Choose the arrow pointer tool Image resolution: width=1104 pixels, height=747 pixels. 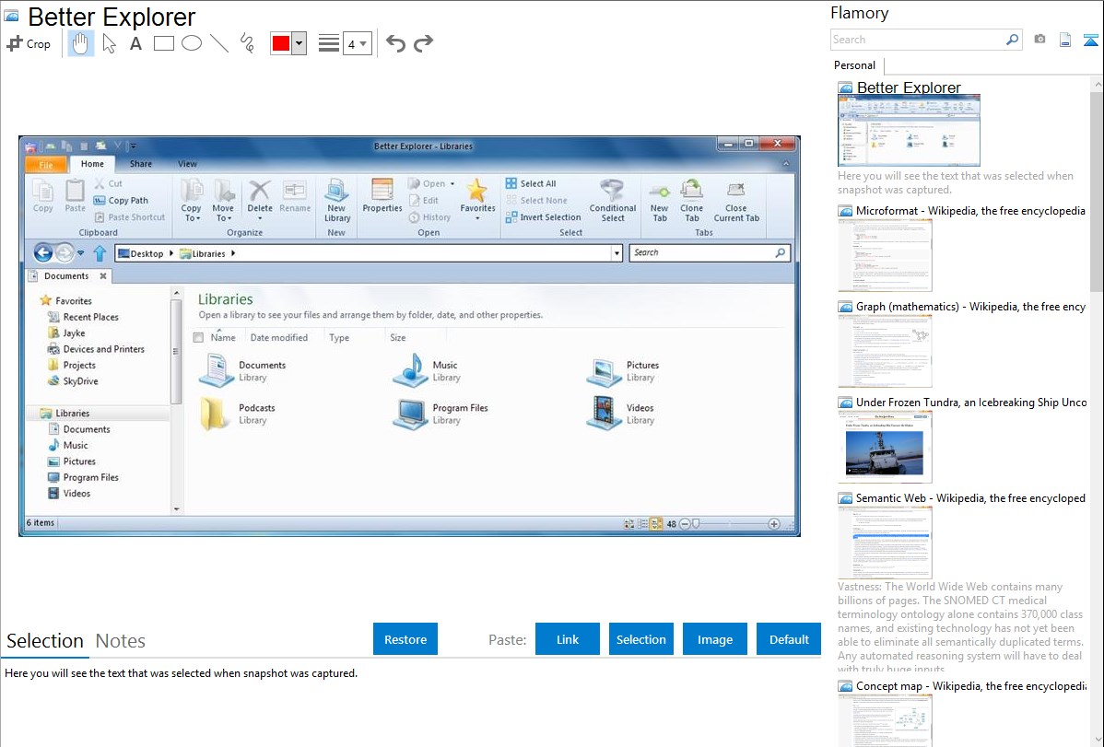click(109, 43)
